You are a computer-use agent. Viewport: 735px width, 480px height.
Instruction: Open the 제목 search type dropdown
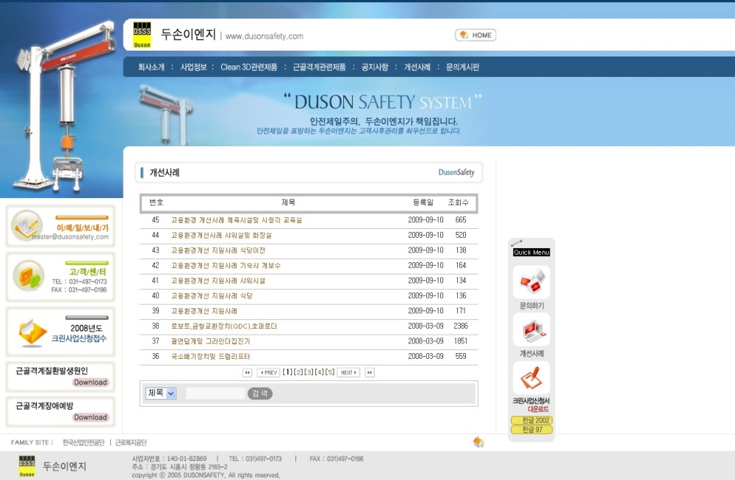click(x=161, y=393)
